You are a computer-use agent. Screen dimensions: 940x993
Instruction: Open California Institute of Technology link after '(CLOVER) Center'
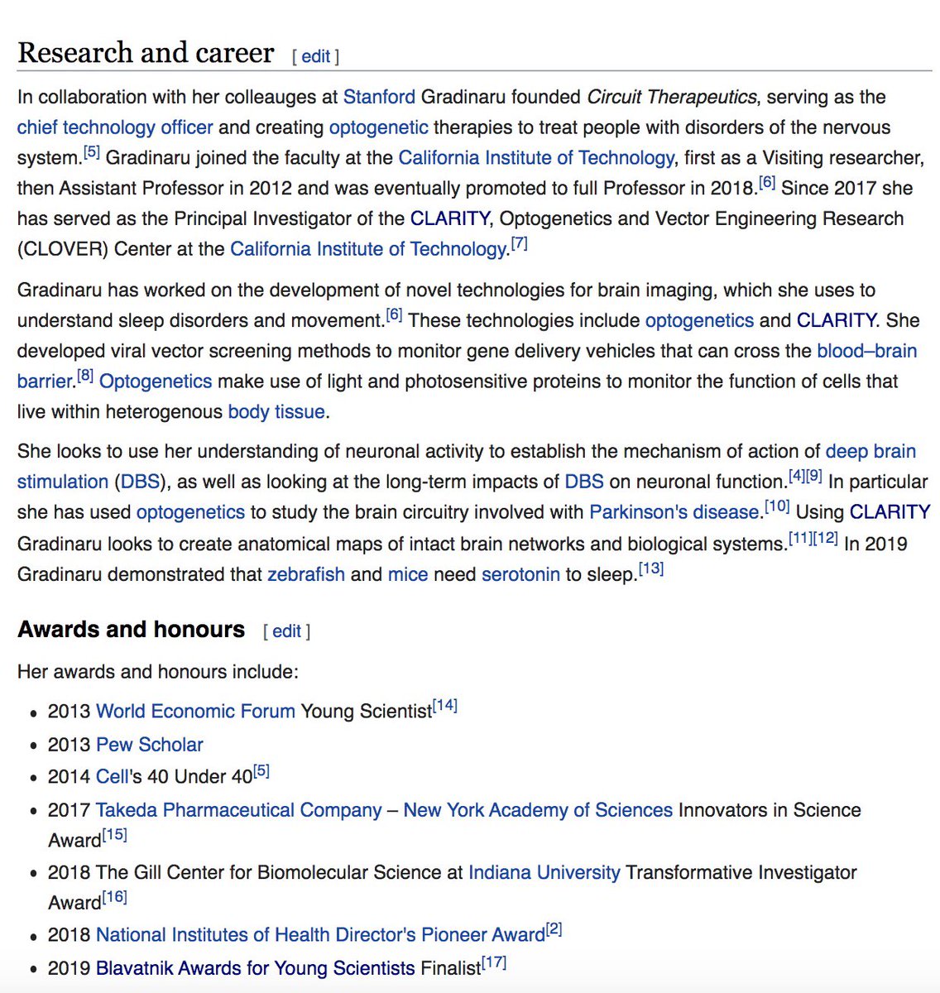(x=368, y=249)
